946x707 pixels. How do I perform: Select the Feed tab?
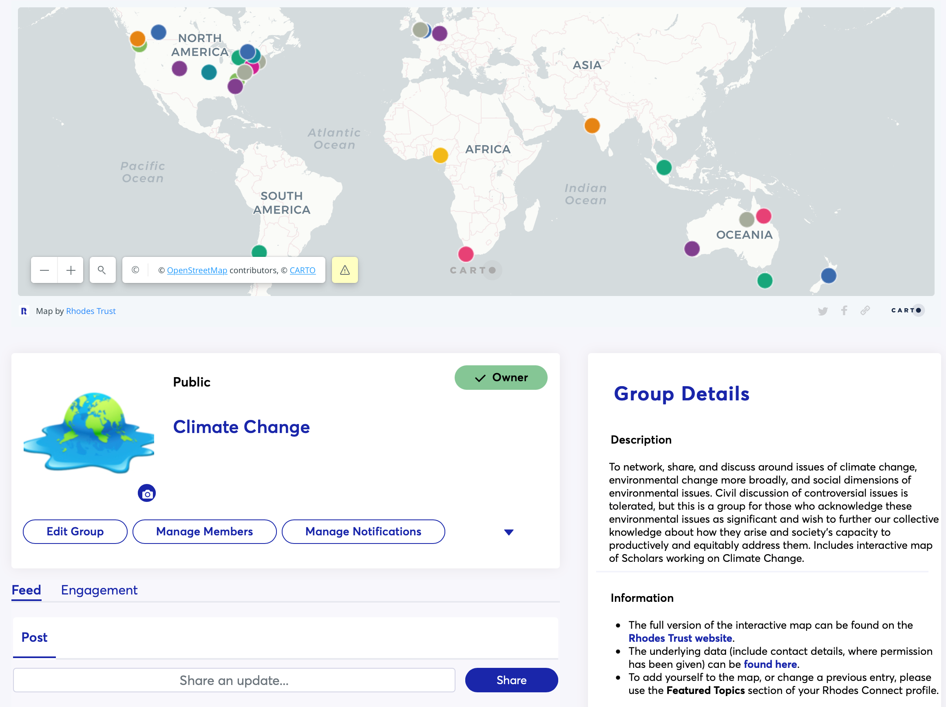pos(26,590)
